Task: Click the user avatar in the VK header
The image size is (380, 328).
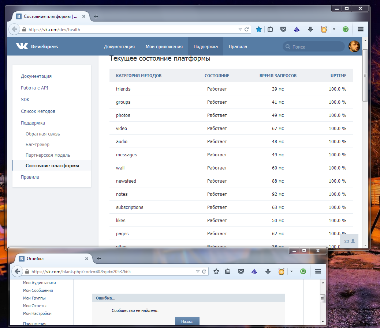Action: [x=354, y=46]
